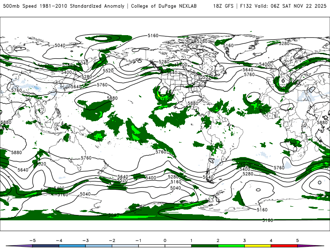Click the yellow 3 to 4 colorbar segment

[257, 246]
